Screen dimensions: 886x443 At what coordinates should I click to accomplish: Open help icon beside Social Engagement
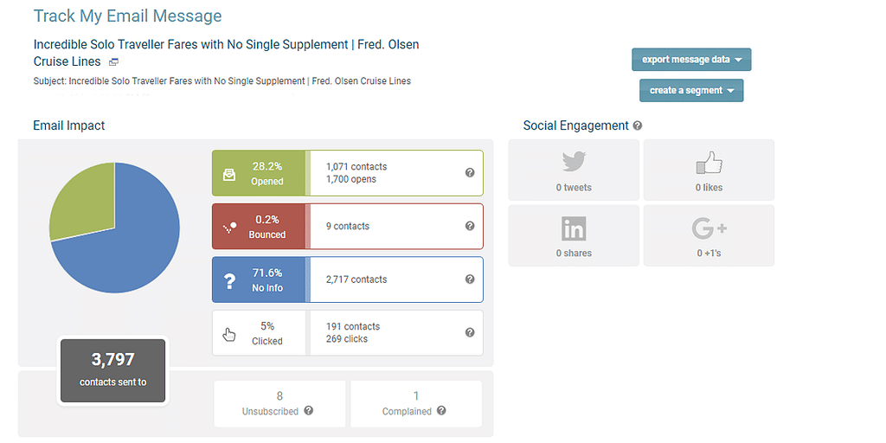coord(638,125)
